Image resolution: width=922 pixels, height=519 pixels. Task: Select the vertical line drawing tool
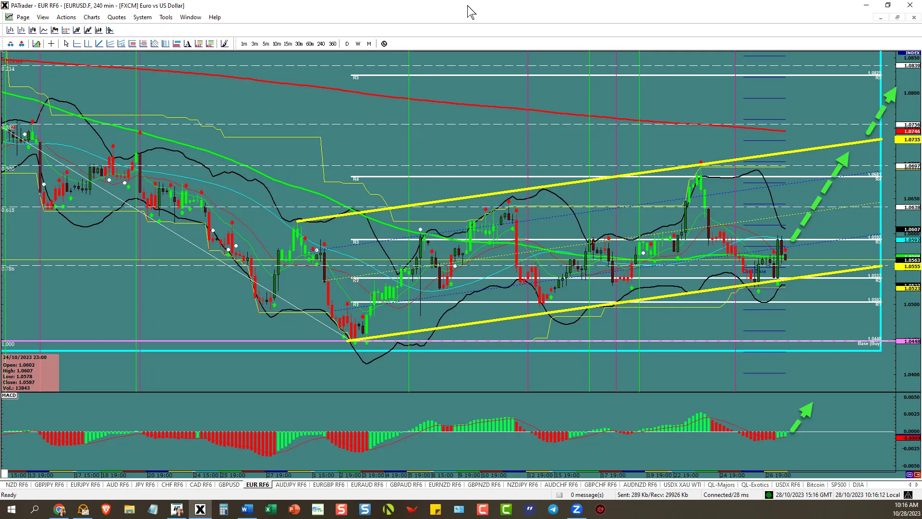(x=88, y=44)
